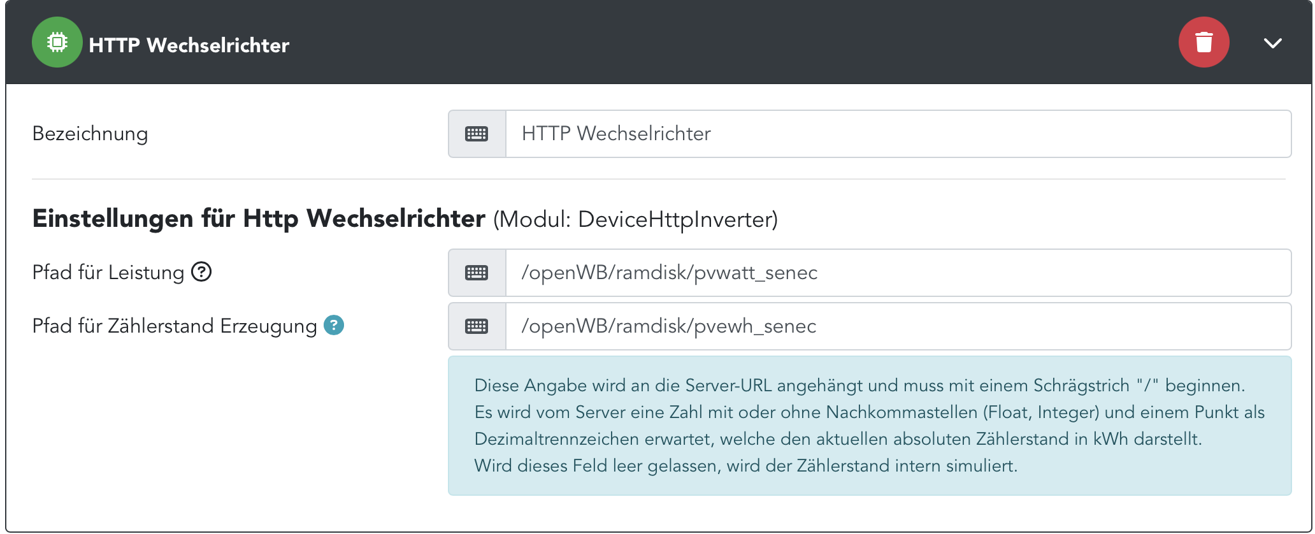Click the line starting 'Wird dieses Feld leer gelassen'
This screenshot has height=534, width=1315.
tap(745, 466)
